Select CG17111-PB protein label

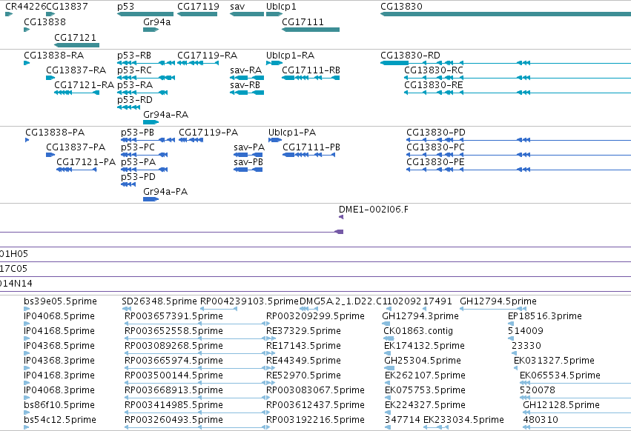311,147
